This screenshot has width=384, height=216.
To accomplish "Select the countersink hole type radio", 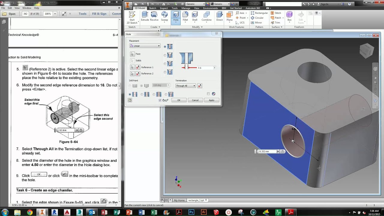I will tap(165, 72).
